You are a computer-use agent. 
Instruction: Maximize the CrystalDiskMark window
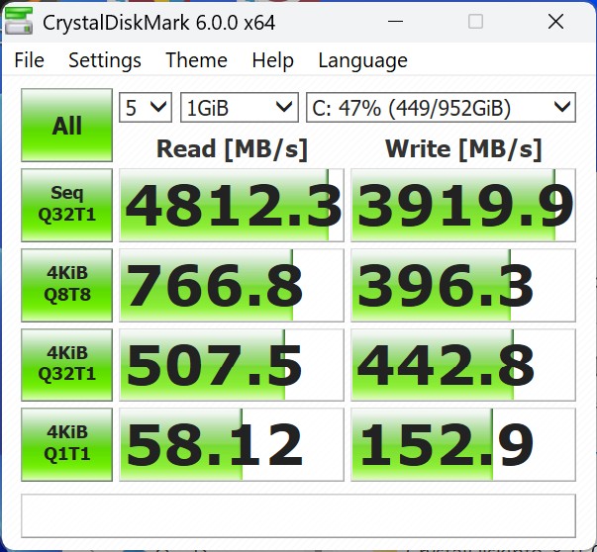coord(475,22)
